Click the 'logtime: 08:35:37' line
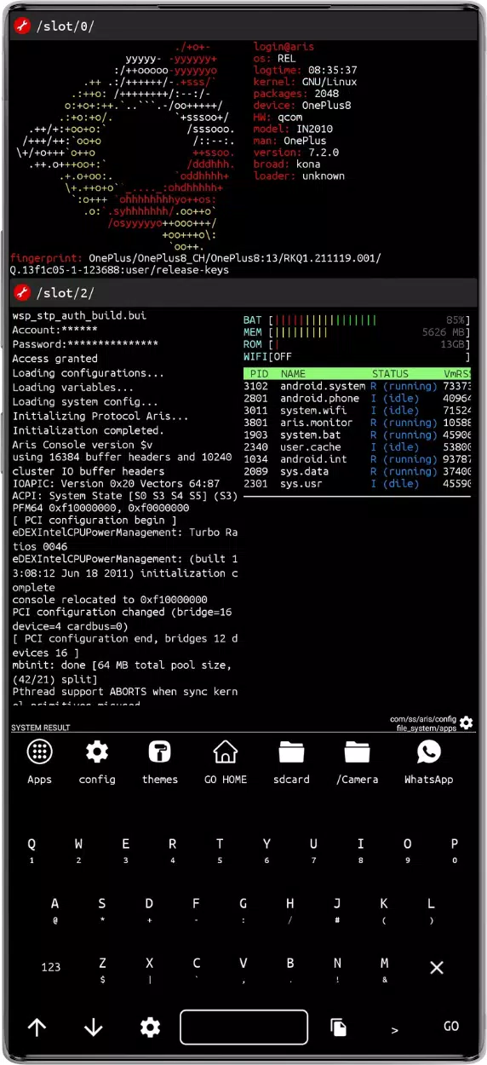This screenshot has height=1065, width=487. (x=305, y=71)
